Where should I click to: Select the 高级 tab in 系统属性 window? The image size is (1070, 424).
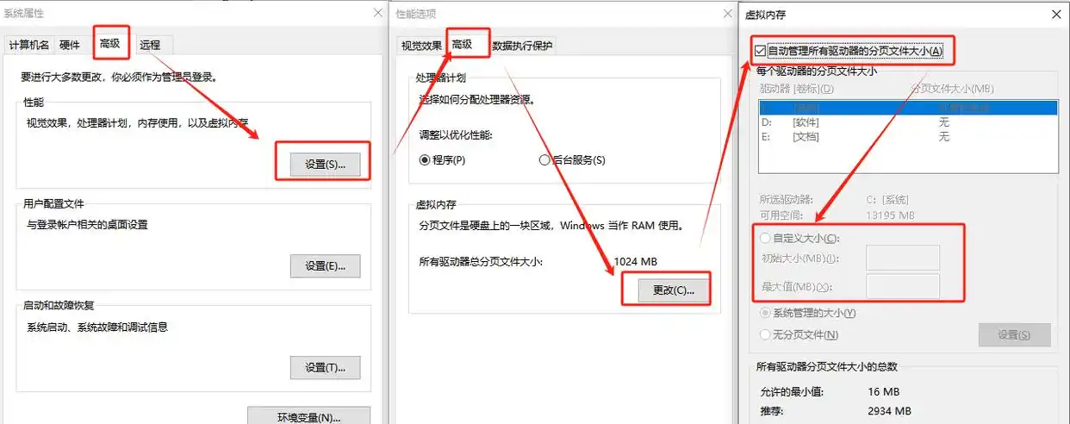click(110, 44)
